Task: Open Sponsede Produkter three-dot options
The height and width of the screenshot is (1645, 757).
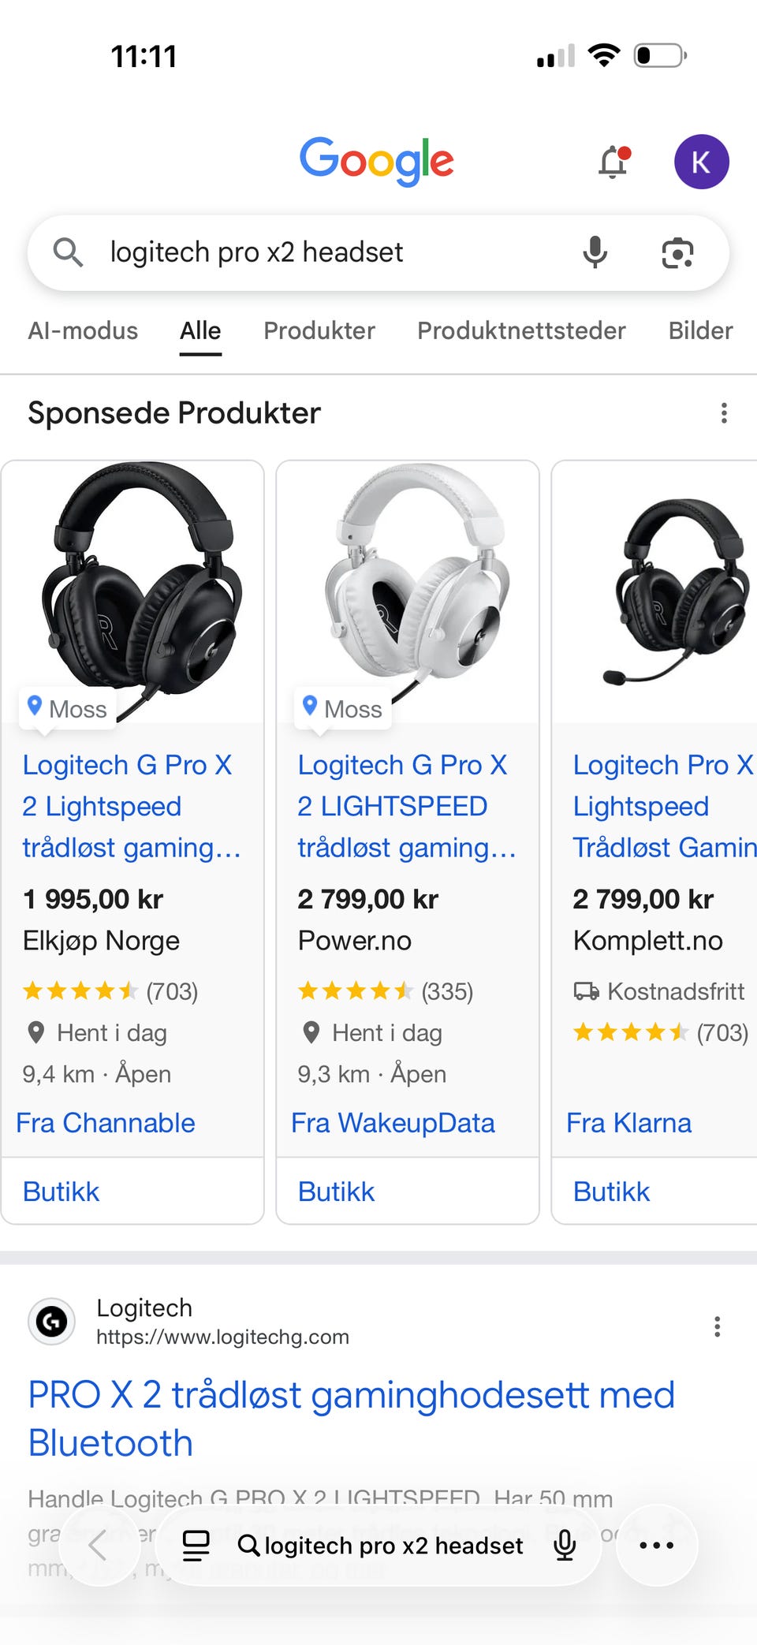Action: pos(724,413)
